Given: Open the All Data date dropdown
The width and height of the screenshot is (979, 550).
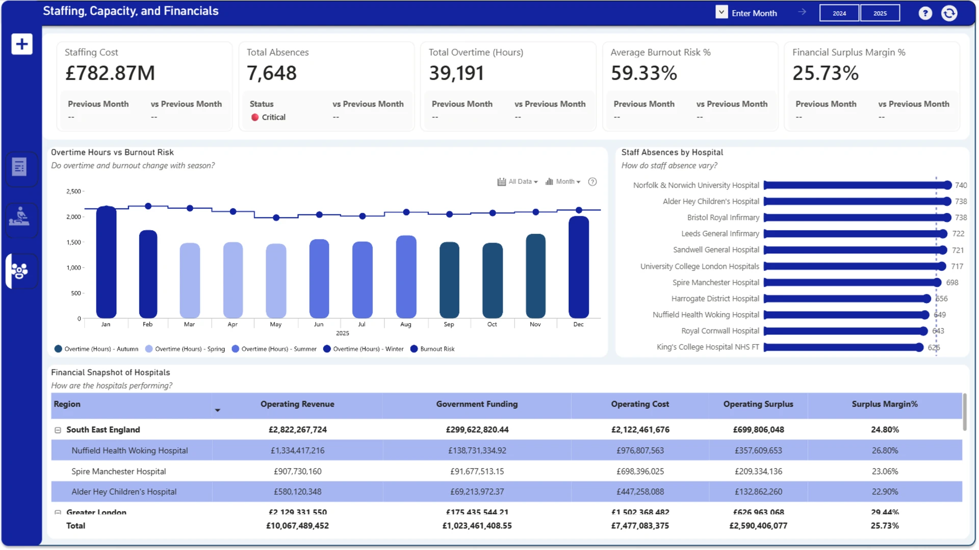Looking at the screenshot, I should coord(518,182).
